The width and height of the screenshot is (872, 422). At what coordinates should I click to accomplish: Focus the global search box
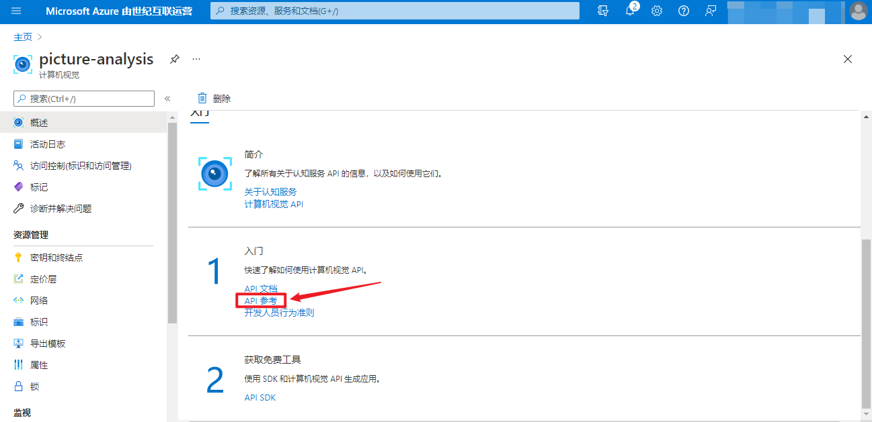tap(395, 11)
